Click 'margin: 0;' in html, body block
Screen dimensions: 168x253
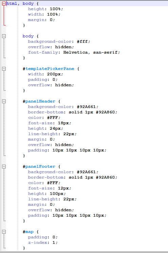[41, 20]
